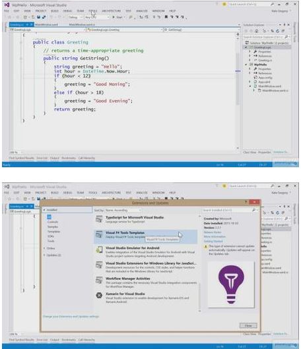
Task: Open the Debug configuration dropdown in top toolbar
Action: (75, 17)
